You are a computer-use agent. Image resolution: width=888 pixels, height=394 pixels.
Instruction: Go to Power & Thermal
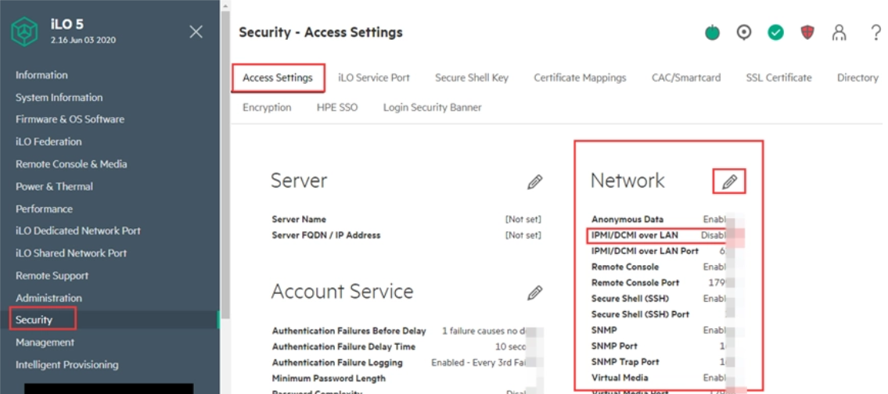[54, 186]
